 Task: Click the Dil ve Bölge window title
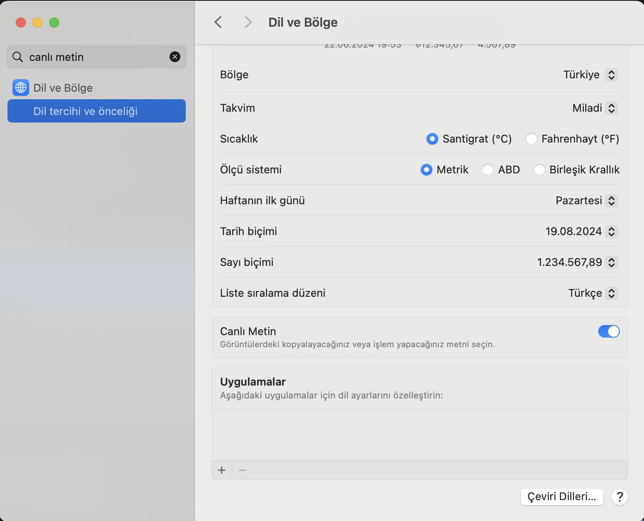[303, 22]
